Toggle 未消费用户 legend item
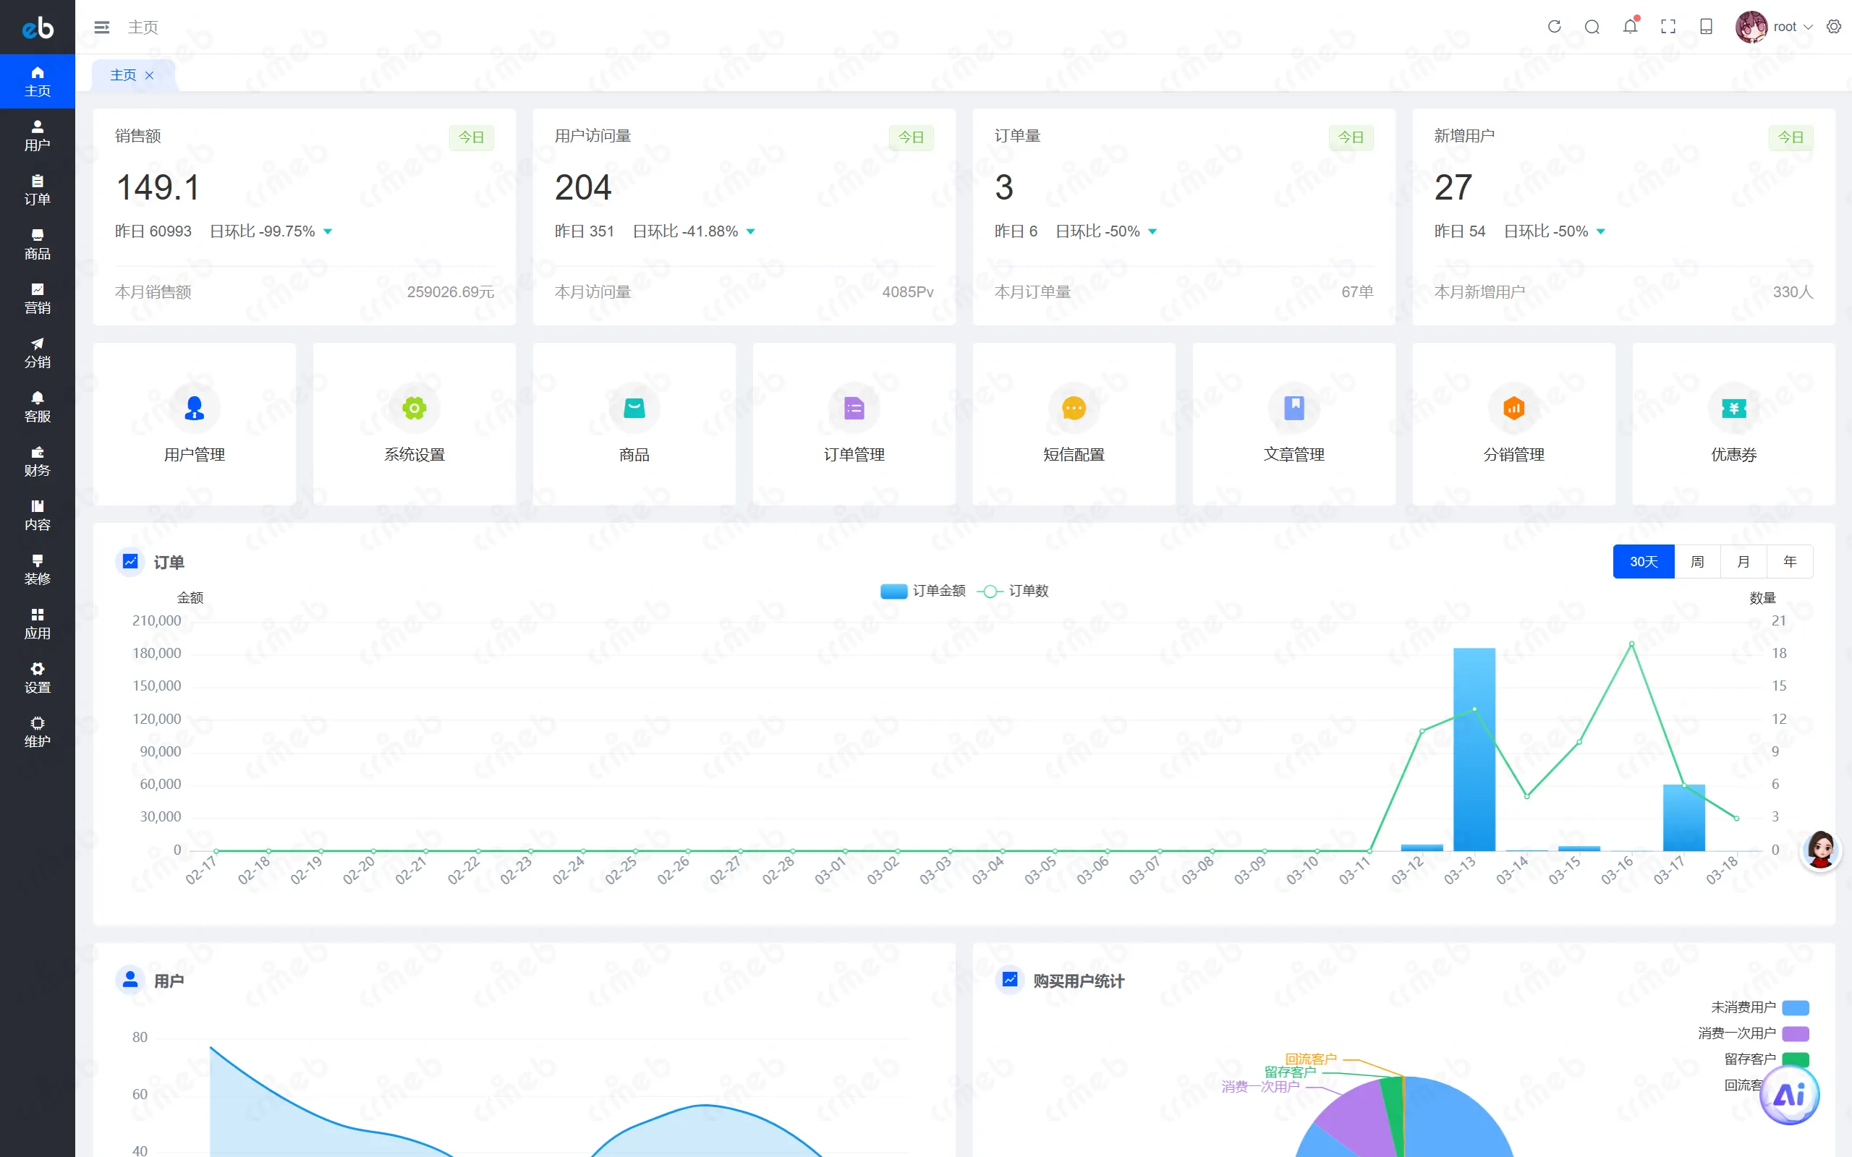Viewport: 1852px width, 1157px height. [x=1759, y=1008]
